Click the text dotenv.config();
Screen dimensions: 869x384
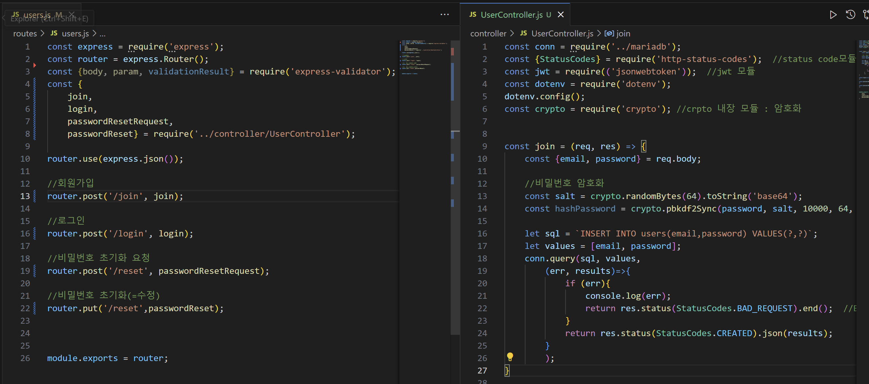[545, 97]
